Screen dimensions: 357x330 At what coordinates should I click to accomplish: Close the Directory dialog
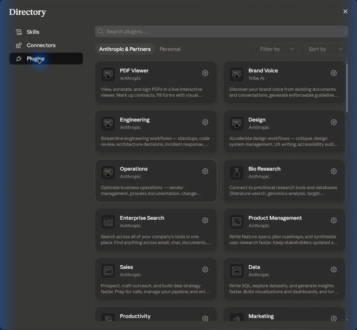(345, 11)
